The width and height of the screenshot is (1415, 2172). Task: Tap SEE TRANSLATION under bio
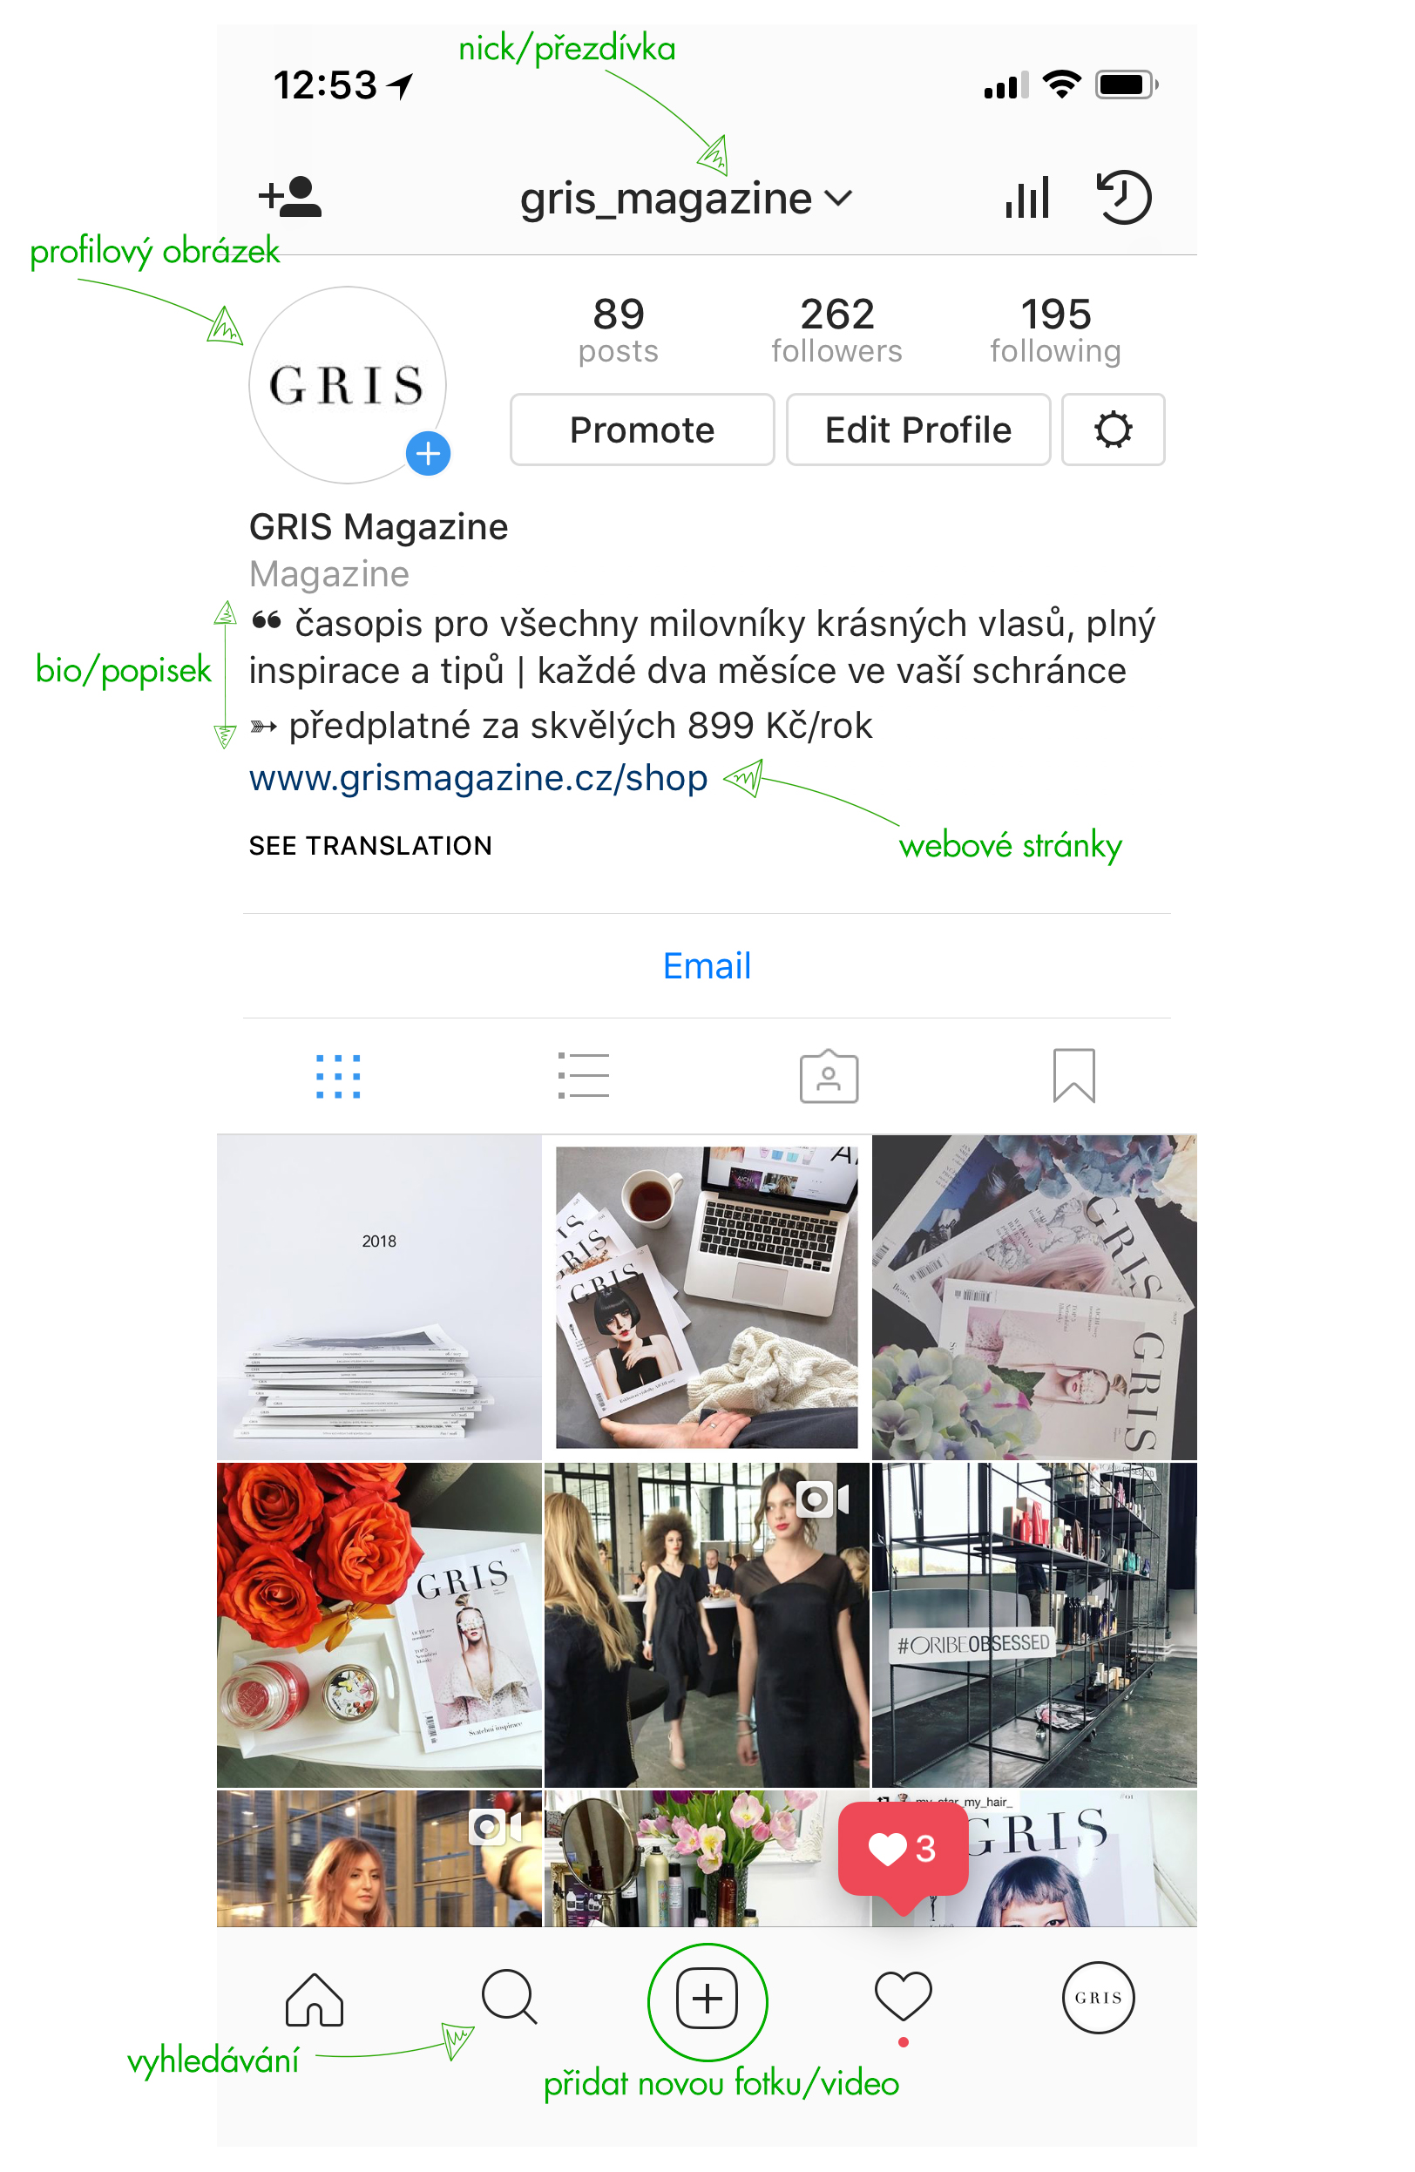click(x=370, y=846)
